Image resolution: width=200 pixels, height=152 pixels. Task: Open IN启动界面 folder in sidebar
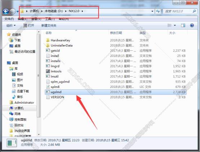tap(19, 131)
